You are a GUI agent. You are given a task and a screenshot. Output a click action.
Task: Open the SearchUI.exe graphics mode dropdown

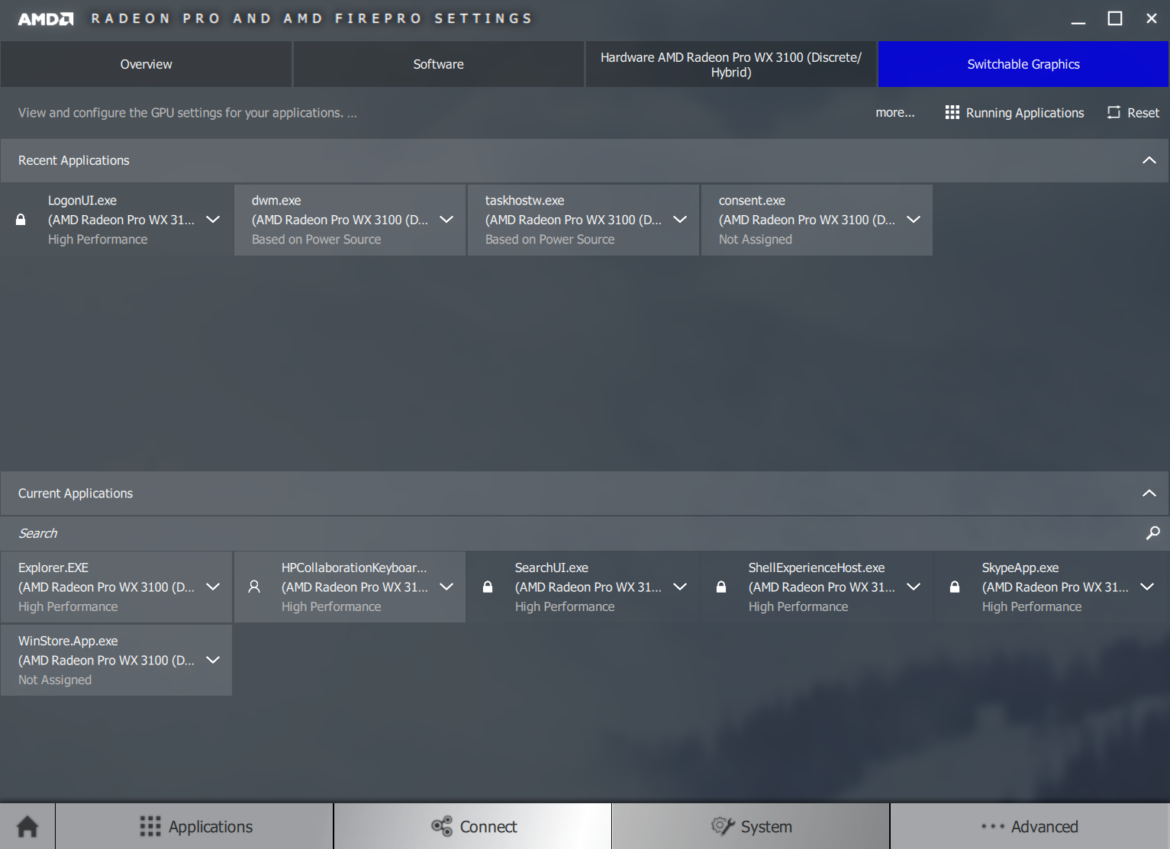click(680, 587)
